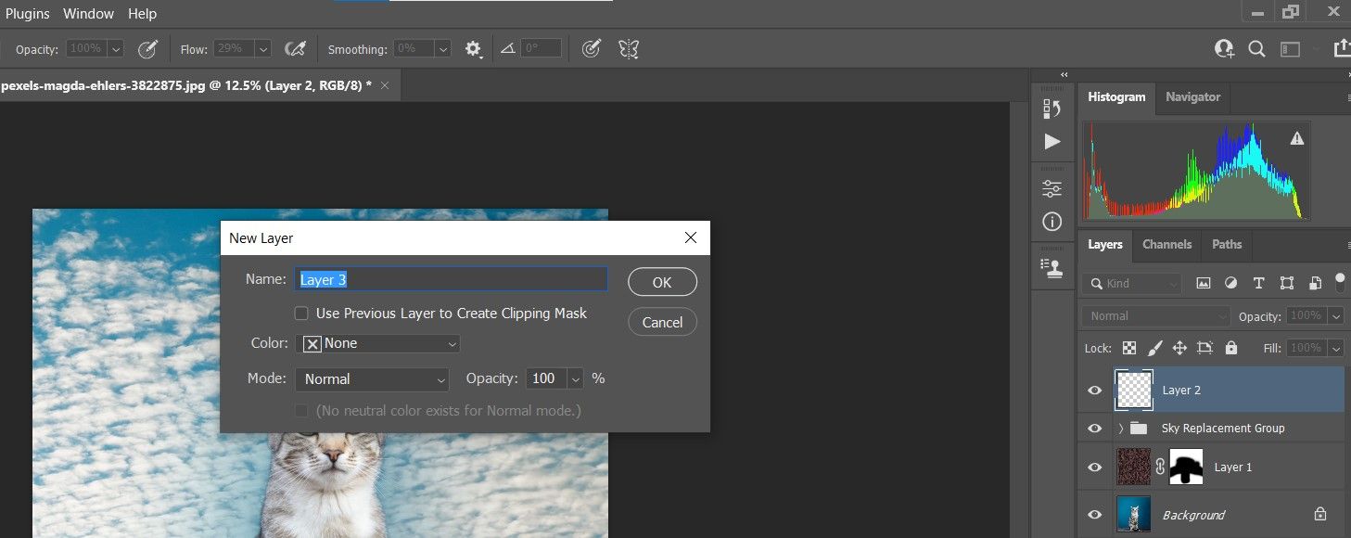This screenshot has height=538, width=1351.
Task: Hide Sky Replacement Group eye icon
Action: tap(1095, 429)
